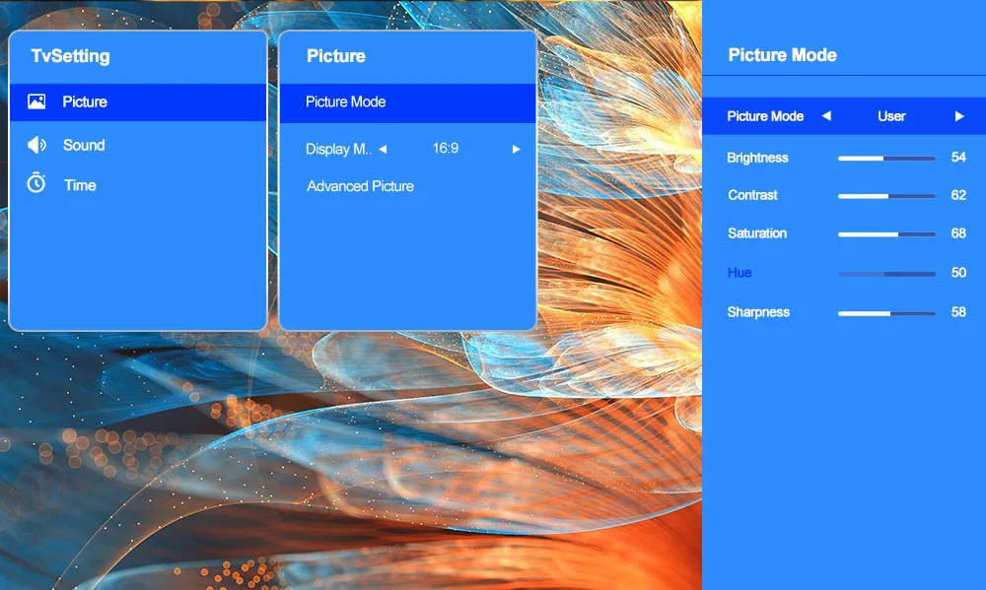Viewport: 986px width, 590px height.
Task: Click the TvSetting panel title
Action: click(70, 56)
